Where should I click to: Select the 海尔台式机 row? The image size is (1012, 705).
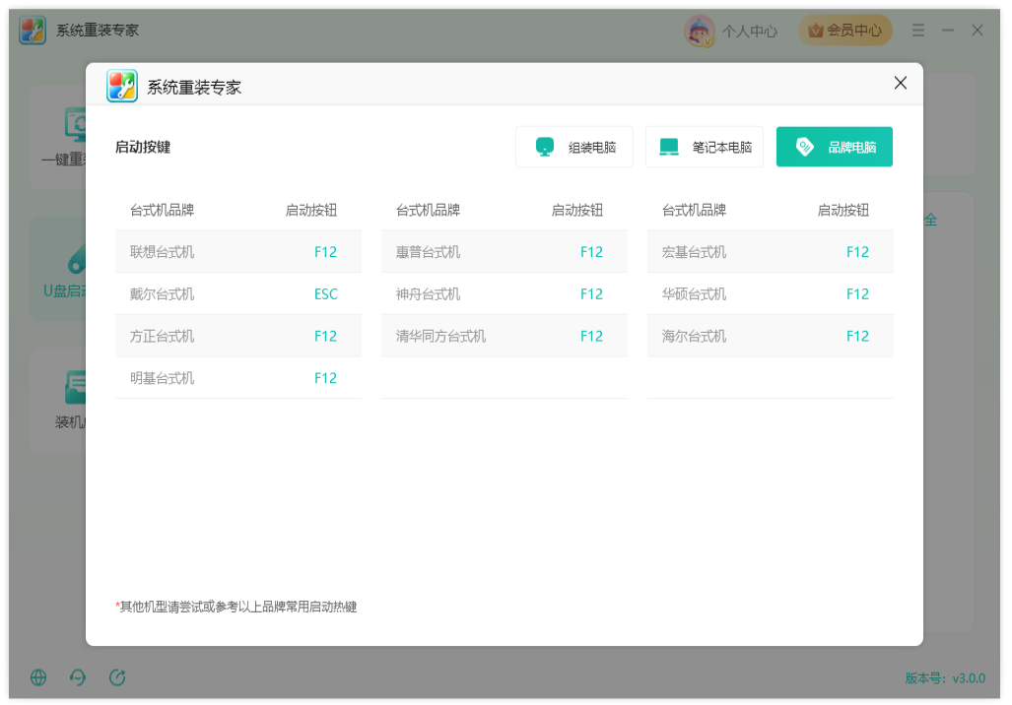(x=771, y=336)
